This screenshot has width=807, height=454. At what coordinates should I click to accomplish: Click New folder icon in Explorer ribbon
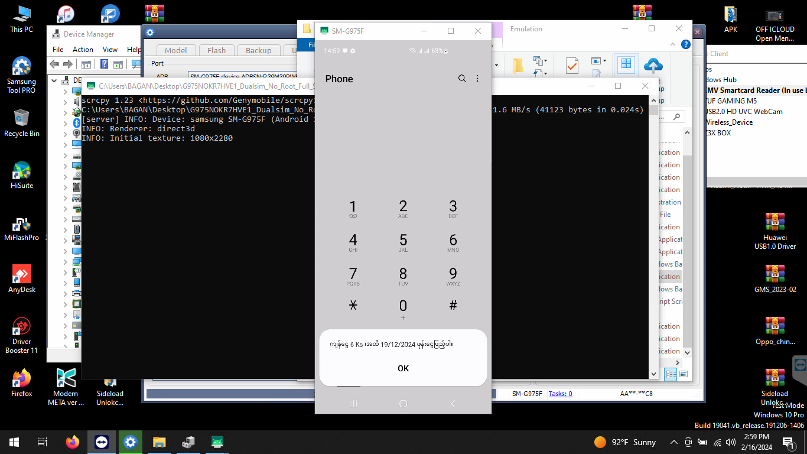coord(518,66)
